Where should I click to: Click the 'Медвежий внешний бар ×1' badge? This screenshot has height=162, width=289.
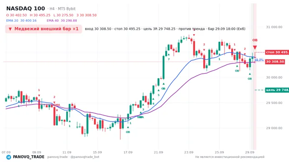[x=43, y=29]
